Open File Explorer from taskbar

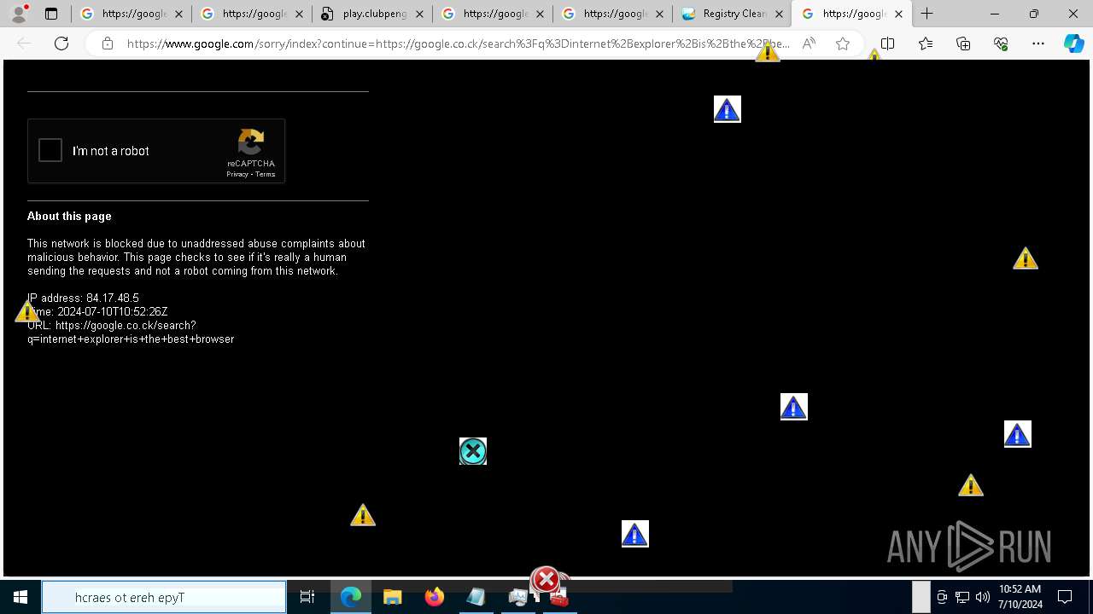[x=393, y=597]
